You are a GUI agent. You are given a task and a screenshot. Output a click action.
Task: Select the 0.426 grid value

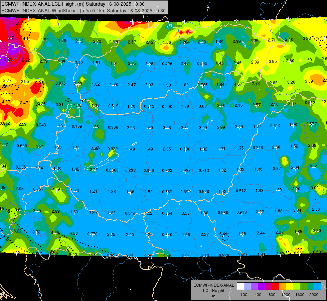pyautogui.click(x=167, y=64)
